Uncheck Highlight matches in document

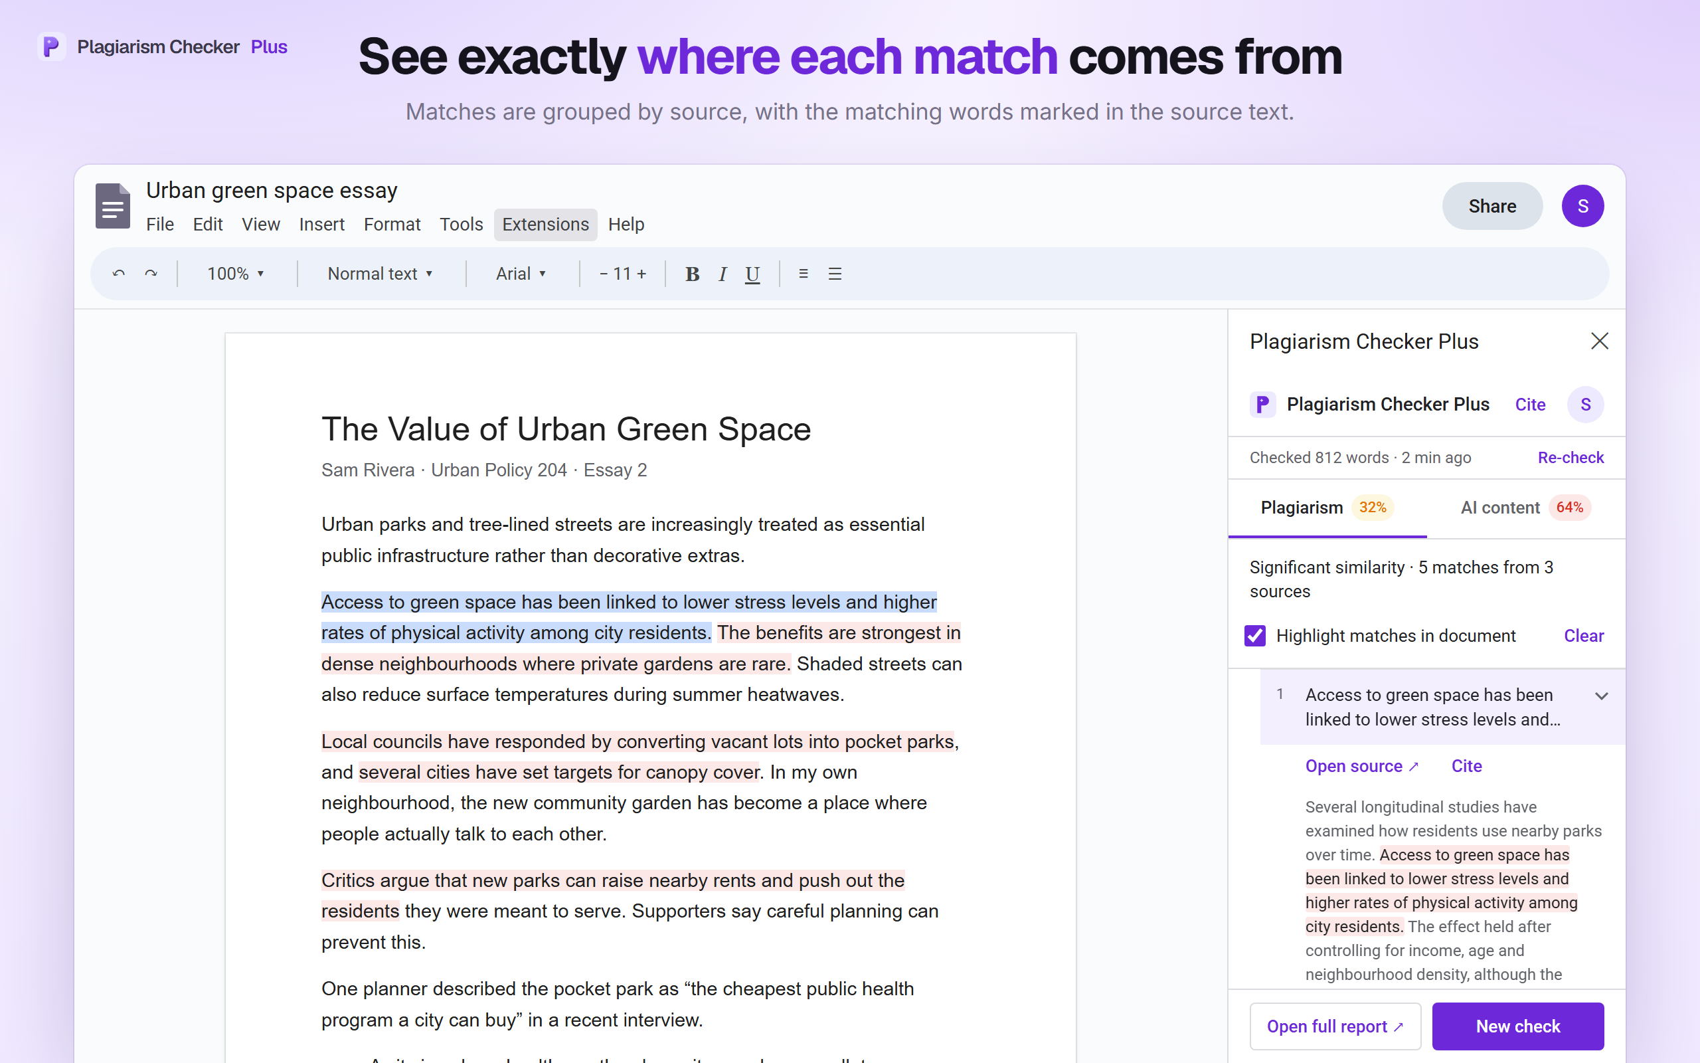pyautogui.click(x=1254, y=636)
